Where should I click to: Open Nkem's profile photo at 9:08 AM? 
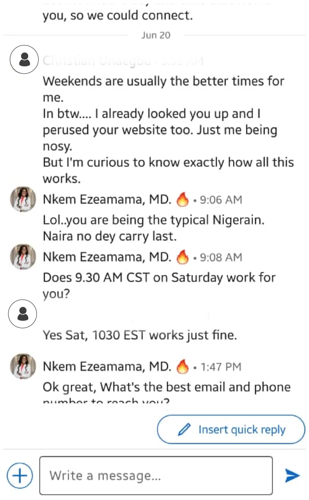23,257
